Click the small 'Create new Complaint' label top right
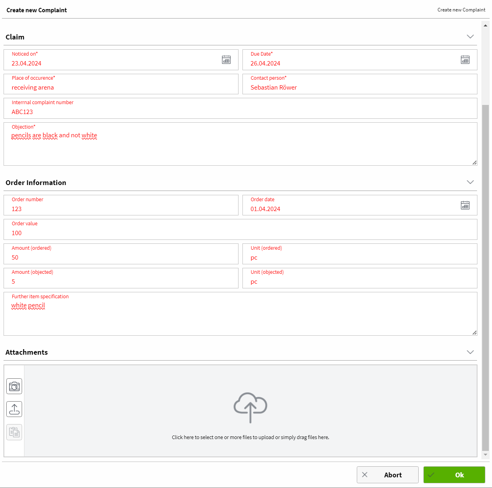The width and height of the screenshot is (492, 488). (461, 10)
